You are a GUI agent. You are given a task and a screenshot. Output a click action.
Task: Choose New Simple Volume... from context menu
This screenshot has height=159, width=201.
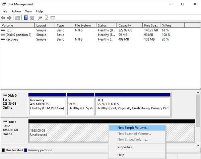pos(137,128)
